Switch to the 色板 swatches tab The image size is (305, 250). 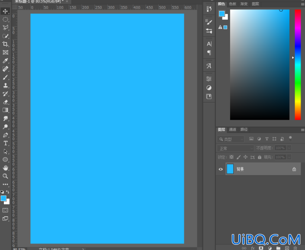tap(232, 4)
